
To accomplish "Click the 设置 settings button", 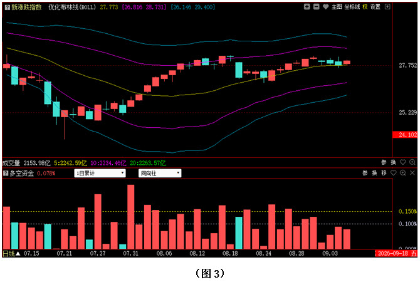I will tap(375, 7).
